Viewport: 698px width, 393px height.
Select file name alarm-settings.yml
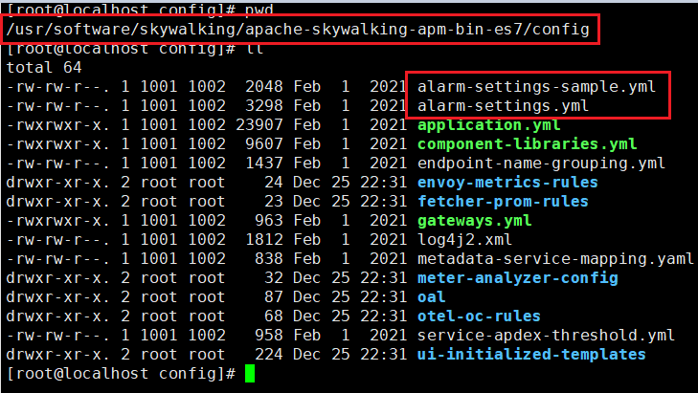[503, 105]
